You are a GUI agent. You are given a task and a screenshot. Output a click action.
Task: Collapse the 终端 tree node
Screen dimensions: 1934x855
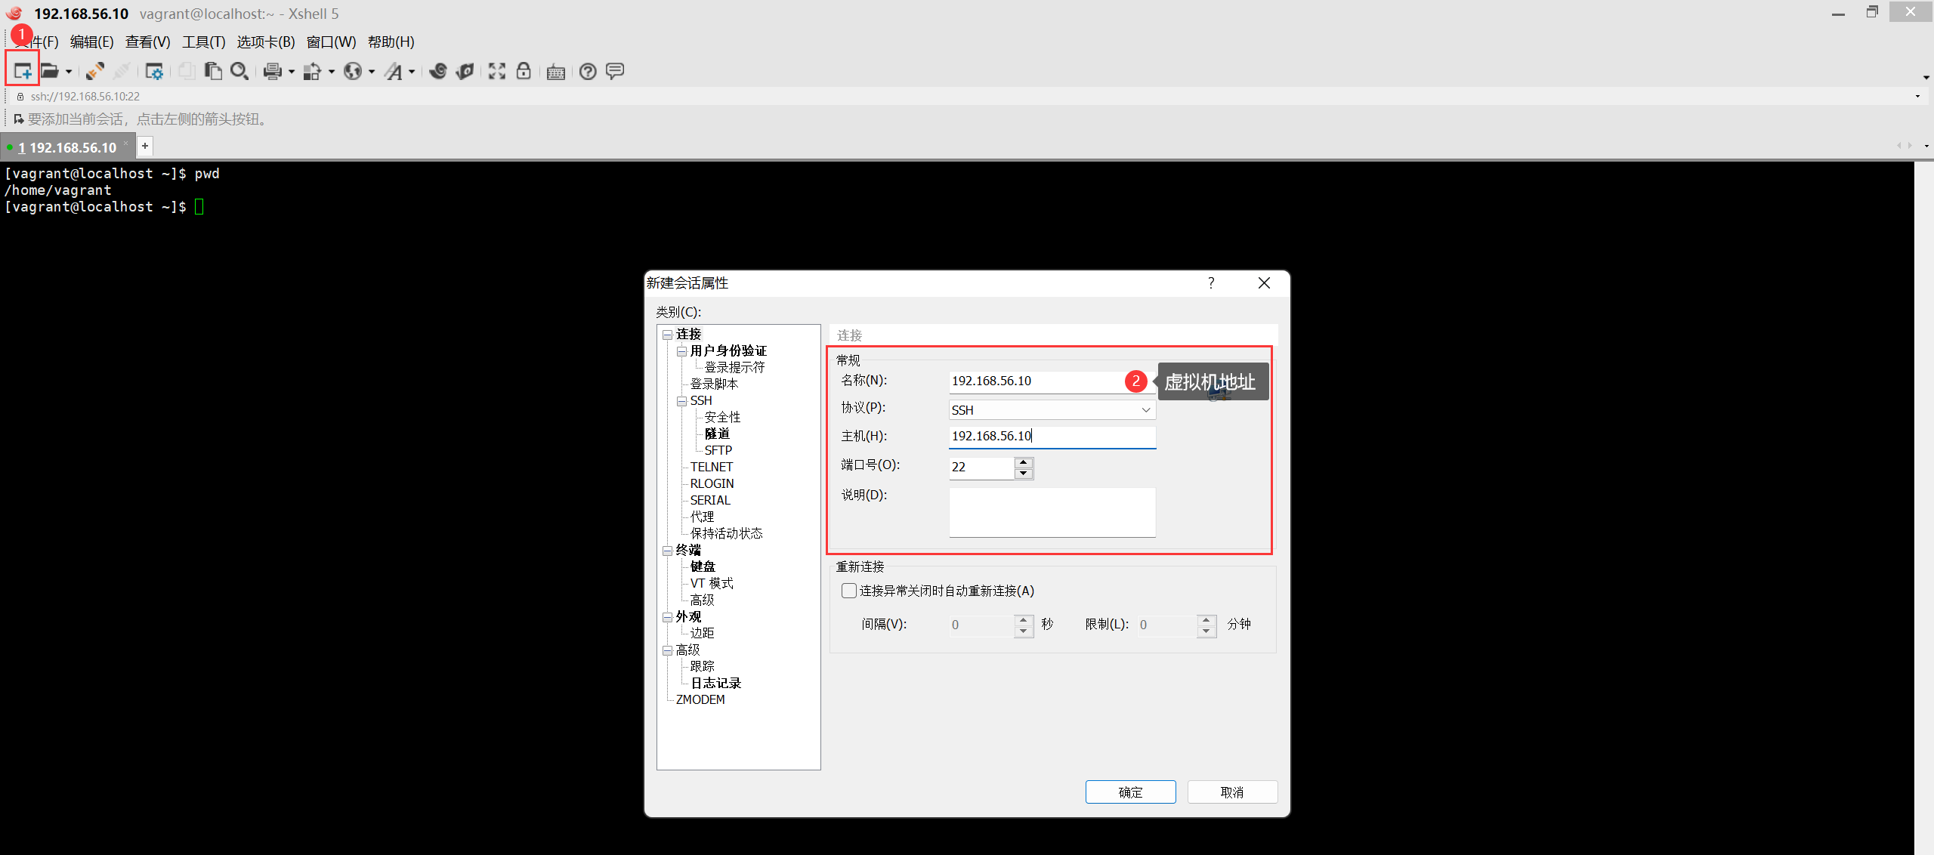coord(667,551)
